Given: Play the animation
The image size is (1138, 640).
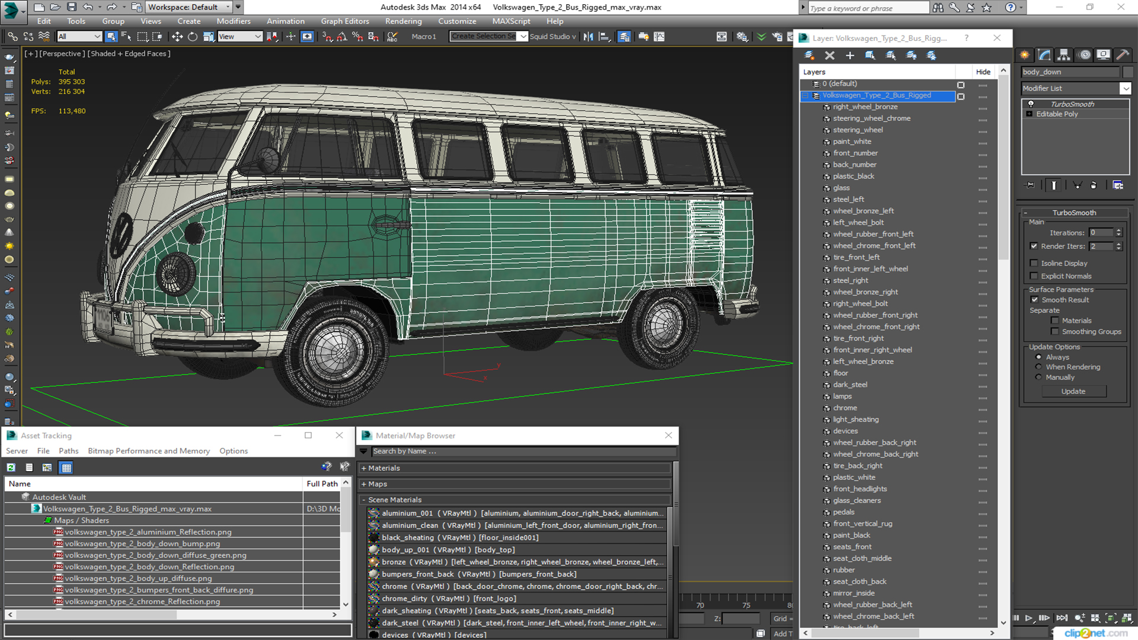Looking at the screenshot, I should coord(1029,618).
